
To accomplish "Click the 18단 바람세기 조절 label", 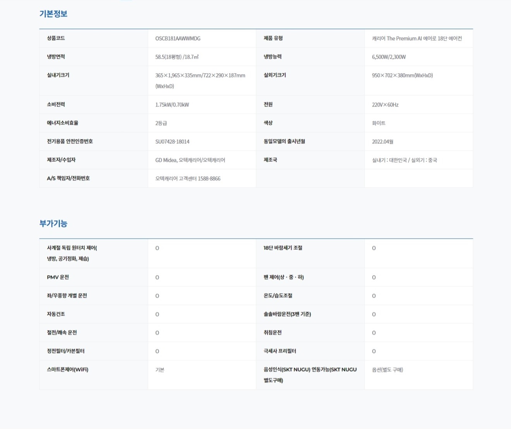I will coord(283,248).
